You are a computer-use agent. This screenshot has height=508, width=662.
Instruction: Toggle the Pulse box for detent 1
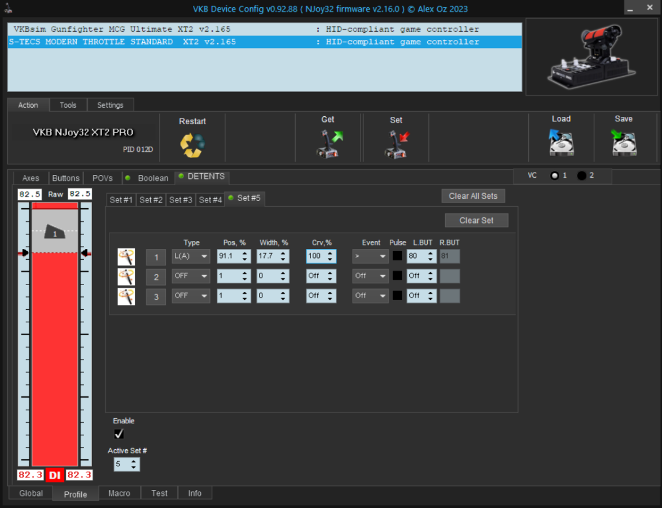click(x=397, y=256)
